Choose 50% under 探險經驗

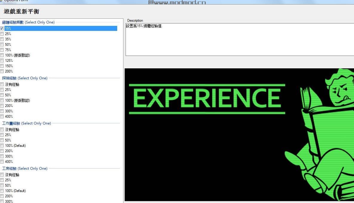point(2,95)
